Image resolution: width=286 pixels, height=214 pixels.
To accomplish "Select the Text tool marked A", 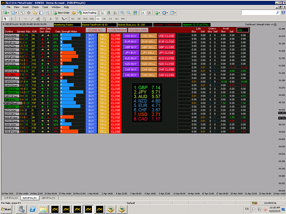I will pyautogui.click(x=50, y=19).
